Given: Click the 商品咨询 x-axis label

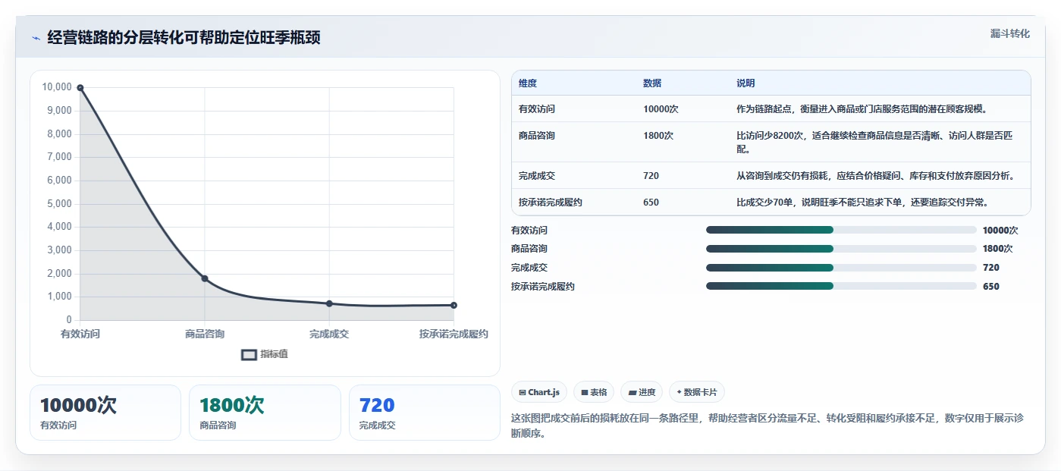Looking at the screenshot, I should (x=205, y=334).
